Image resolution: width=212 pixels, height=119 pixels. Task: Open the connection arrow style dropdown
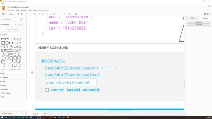[59, 14]
